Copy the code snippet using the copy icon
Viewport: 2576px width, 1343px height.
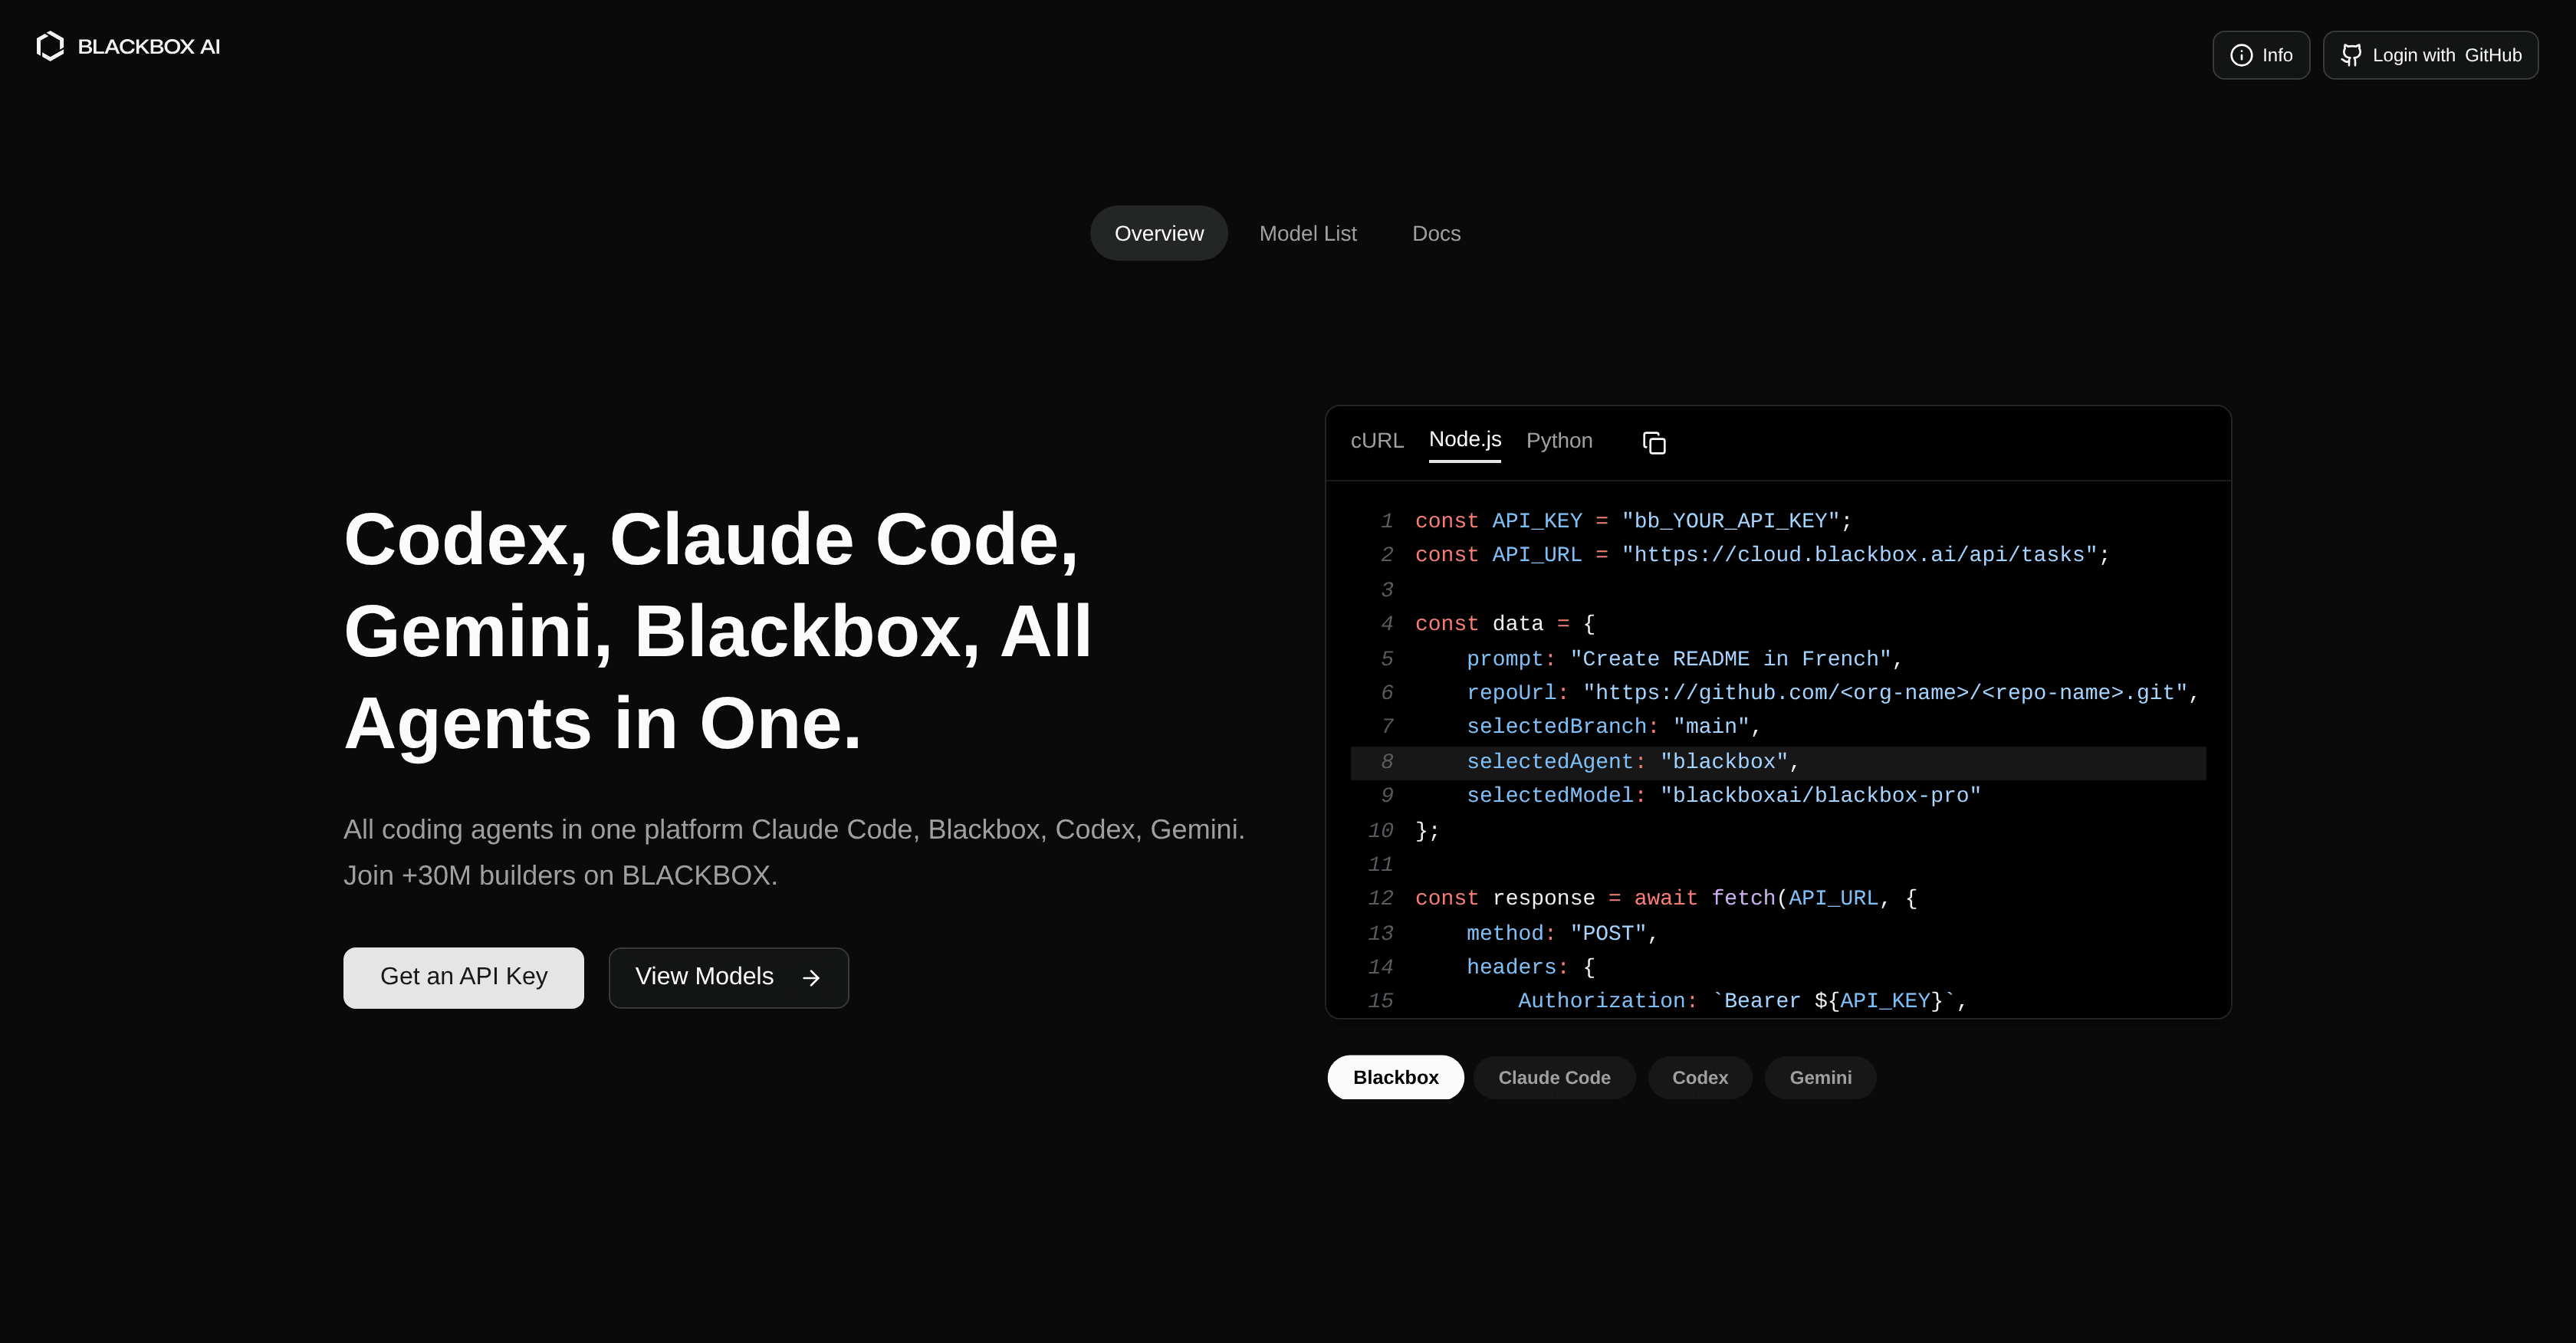[x=1654, y=443]
